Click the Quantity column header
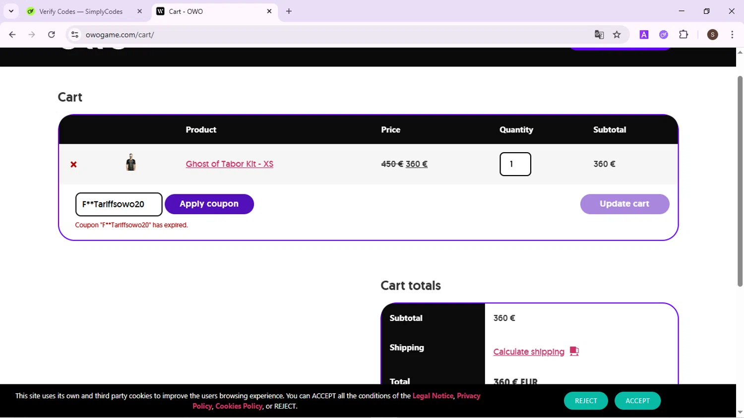This screenshot has height=418, width=744. pos(516,130)
